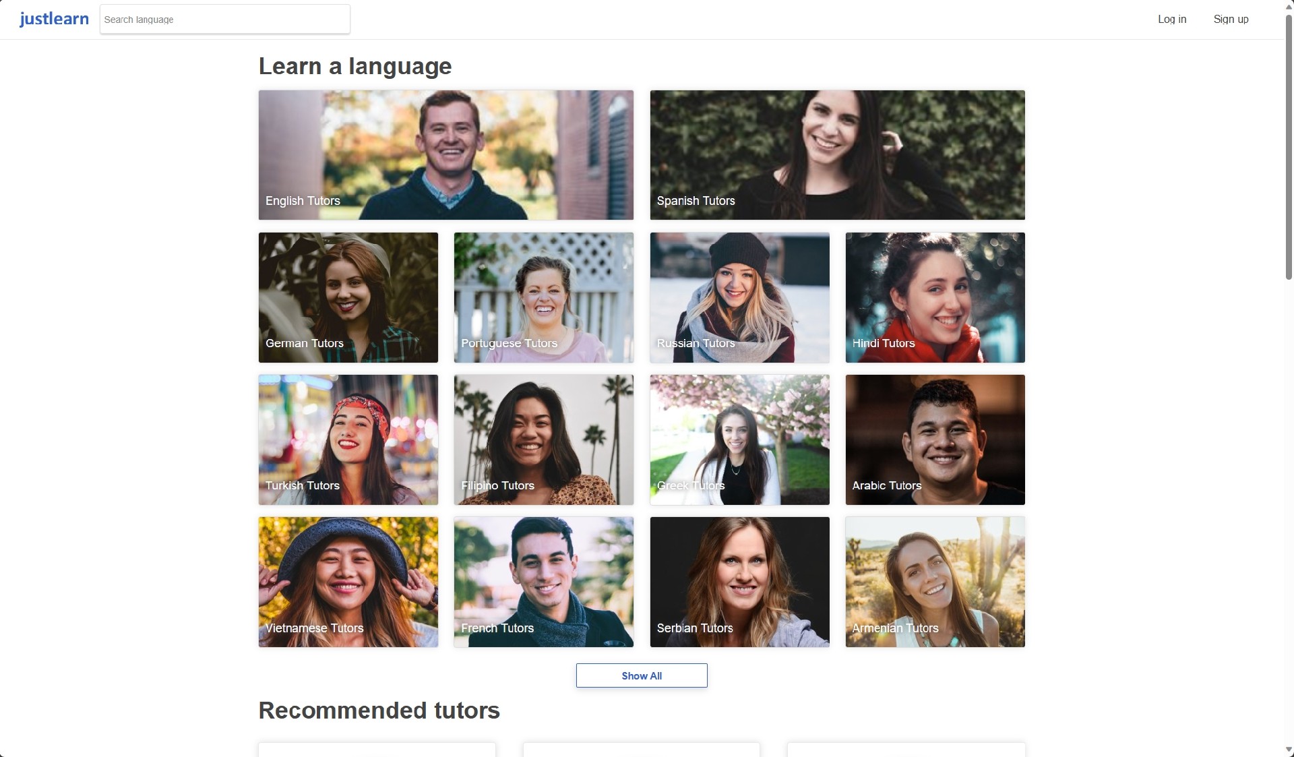1294x757 pixels.
Task: Select the Greek Tutors tile
Action: tap(739, 440)
